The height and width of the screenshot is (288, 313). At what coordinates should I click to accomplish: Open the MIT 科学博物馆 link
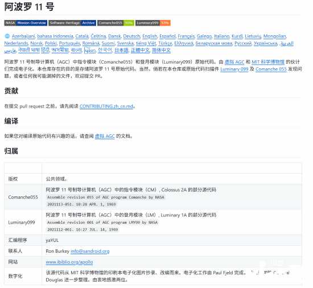click(268, 62)
